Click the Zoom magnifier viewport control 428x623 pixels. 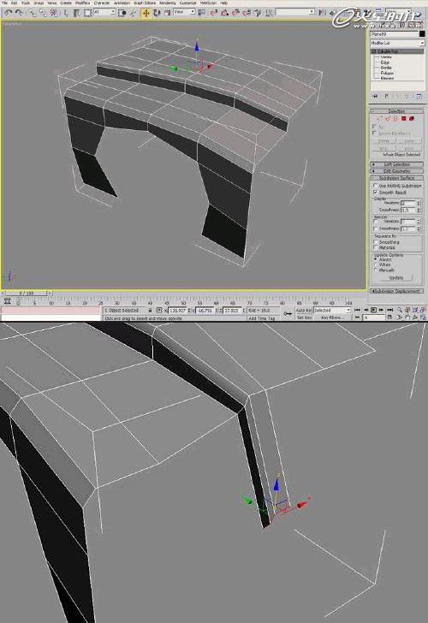pos(400,310)
